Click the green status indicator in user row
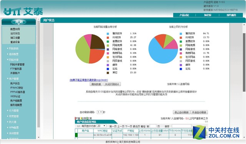Screen dimensions: 246x144 coord(76,135)
